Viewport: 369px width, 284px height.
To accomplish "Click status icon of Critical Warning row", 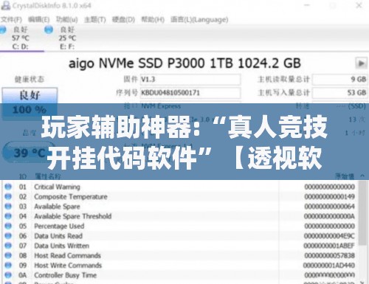I will [8, 187].
